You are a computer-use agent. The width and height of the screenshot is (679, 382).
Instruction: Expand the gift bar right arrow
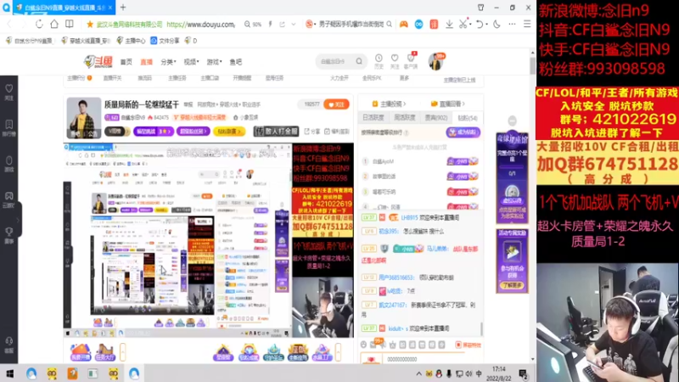[x=338, y=351]
